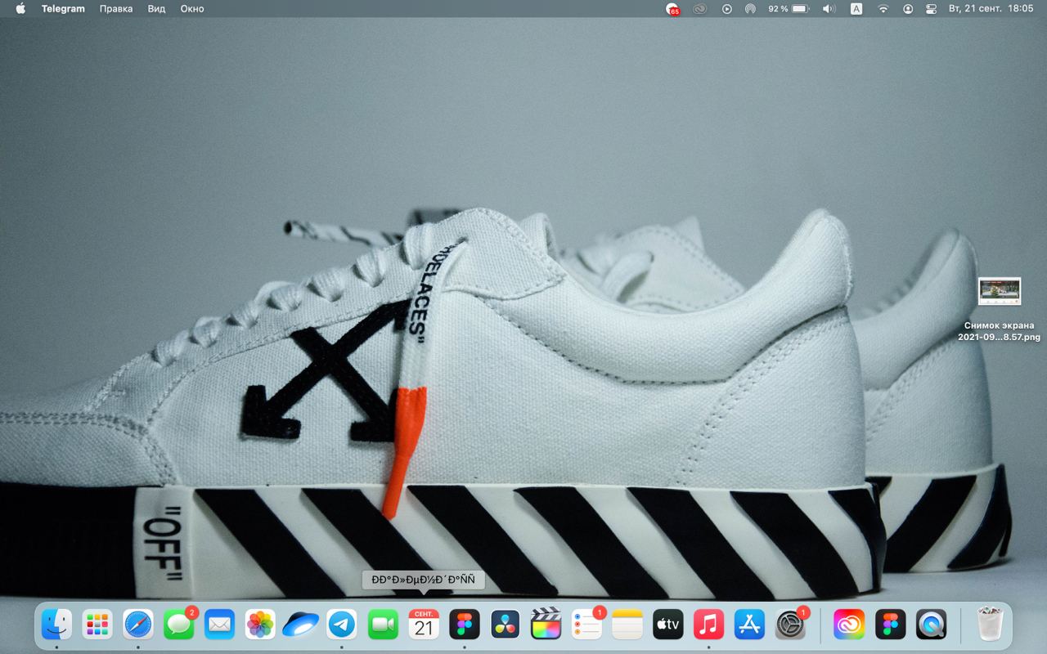Open the user account menu bar icon

coord(908,8)
